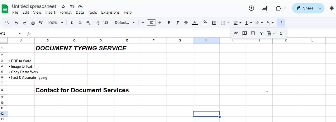Format selected cells as percent

click(x=80, y=23)
